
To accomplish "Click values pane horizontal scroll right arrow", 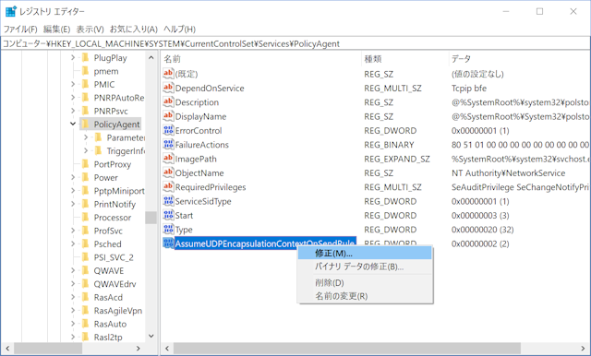I will (x=583, y=348).
